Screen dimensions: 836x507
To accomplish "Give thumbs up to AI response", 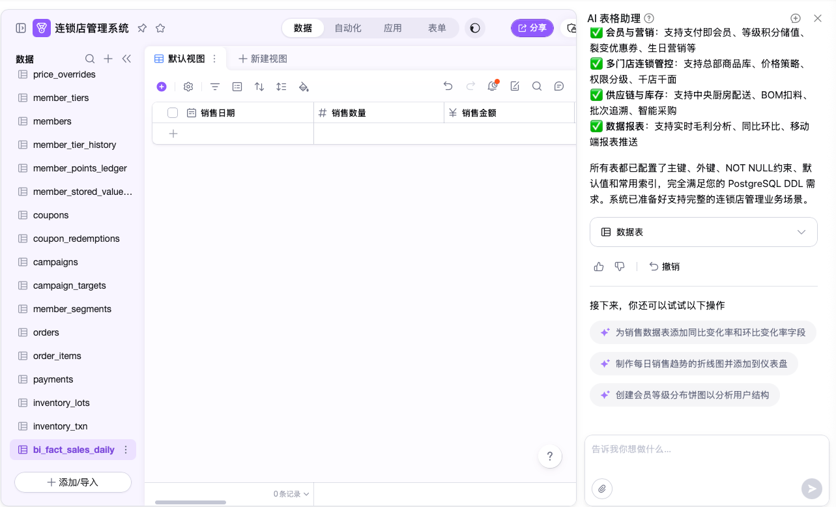I will click(599, 267).
